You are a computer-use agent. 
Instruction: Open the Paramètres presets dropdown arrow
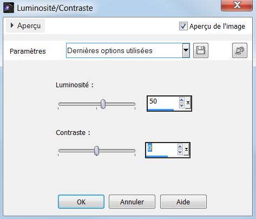(186, 50)
